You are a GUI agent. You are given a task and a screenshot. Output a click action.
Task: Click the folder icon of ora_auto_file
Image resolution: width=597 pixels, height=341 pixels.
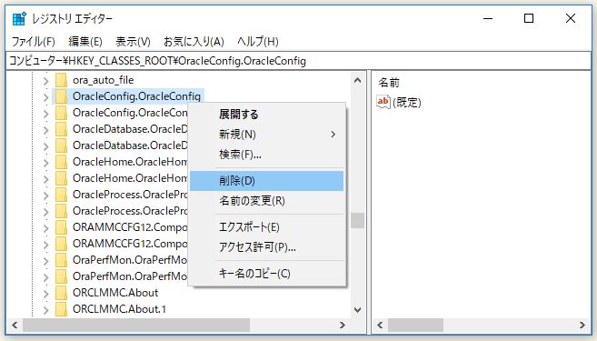click(x=61, y=80)
